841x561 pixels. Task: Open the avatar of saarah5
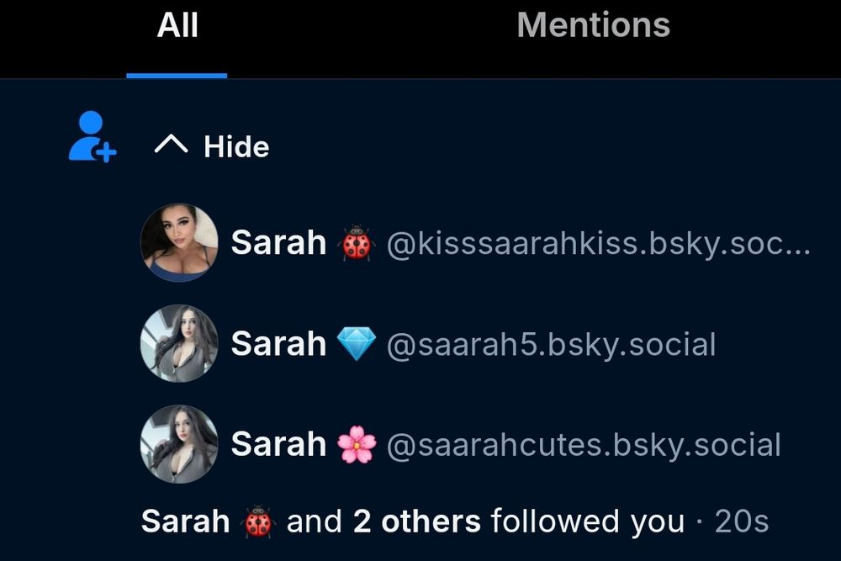click(179, 343)
